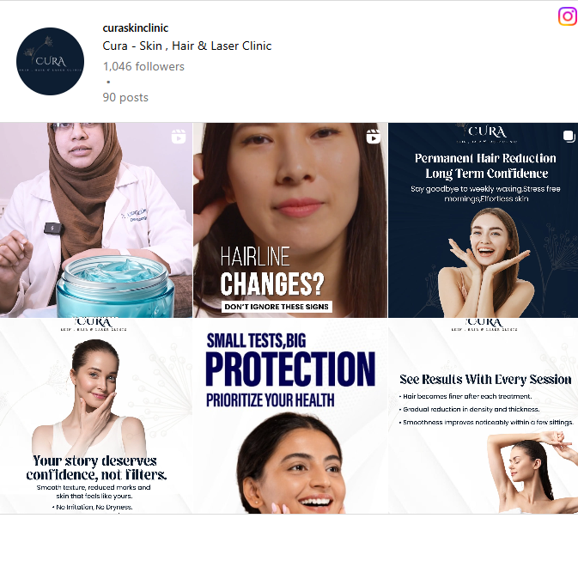Image resolution: width=578 pixels, height=561 pixels.
Task: Open Small Tests, Big Protection post
Action: coord(290,416)
